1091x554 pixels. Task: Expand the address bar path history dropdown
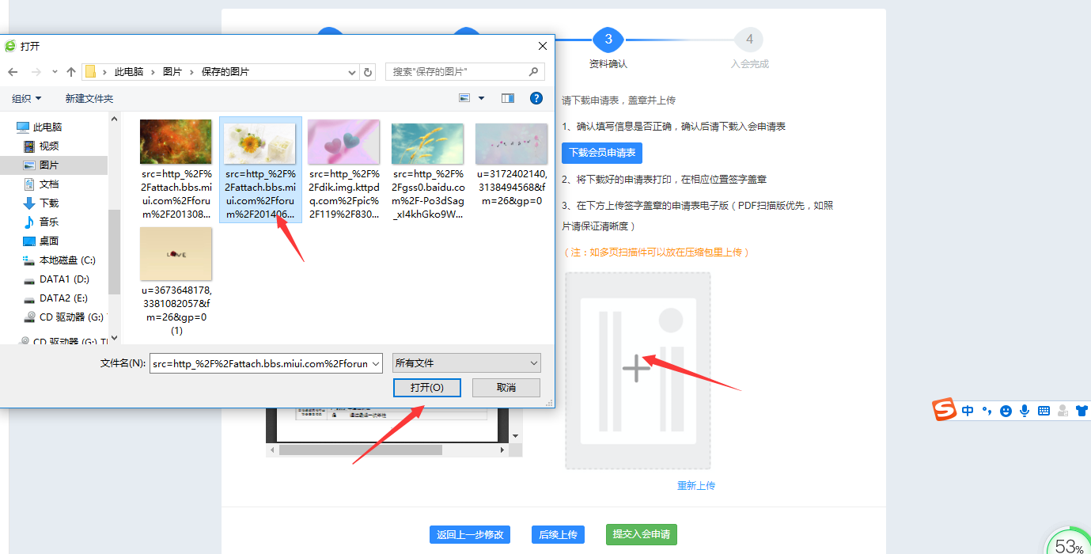tap(352, 72)
